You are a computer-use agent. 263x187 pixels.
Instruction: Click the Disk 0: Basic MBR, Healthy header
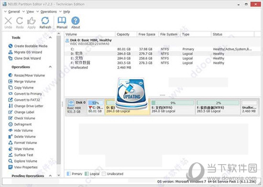tap(91, 40)
